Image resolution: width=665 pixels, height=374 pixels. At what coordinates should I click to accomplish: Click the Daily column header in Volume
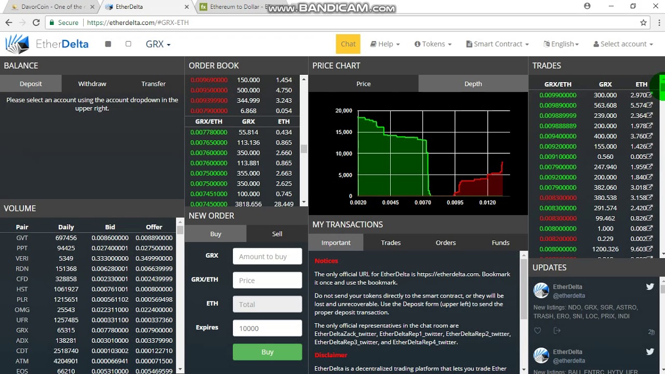pos(66,227)
